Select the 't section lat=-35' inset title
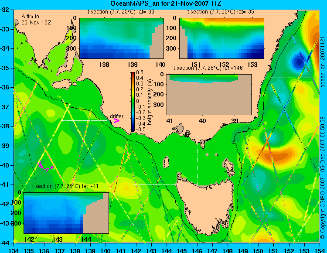Viewport: 327px width, 253px height. 221,12
